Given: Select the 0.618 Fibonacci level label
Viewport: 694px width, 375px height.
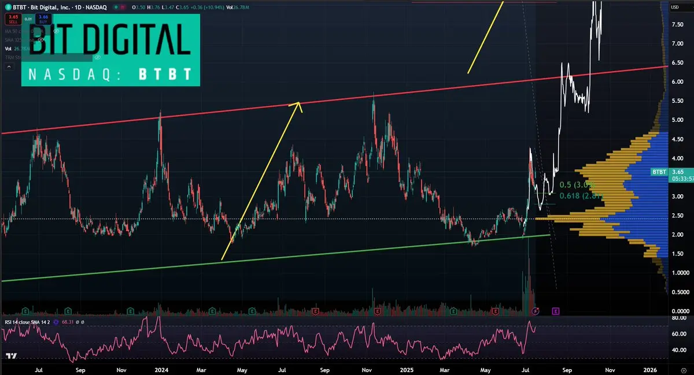Looking at the screenshot, I should click(582, 196).
